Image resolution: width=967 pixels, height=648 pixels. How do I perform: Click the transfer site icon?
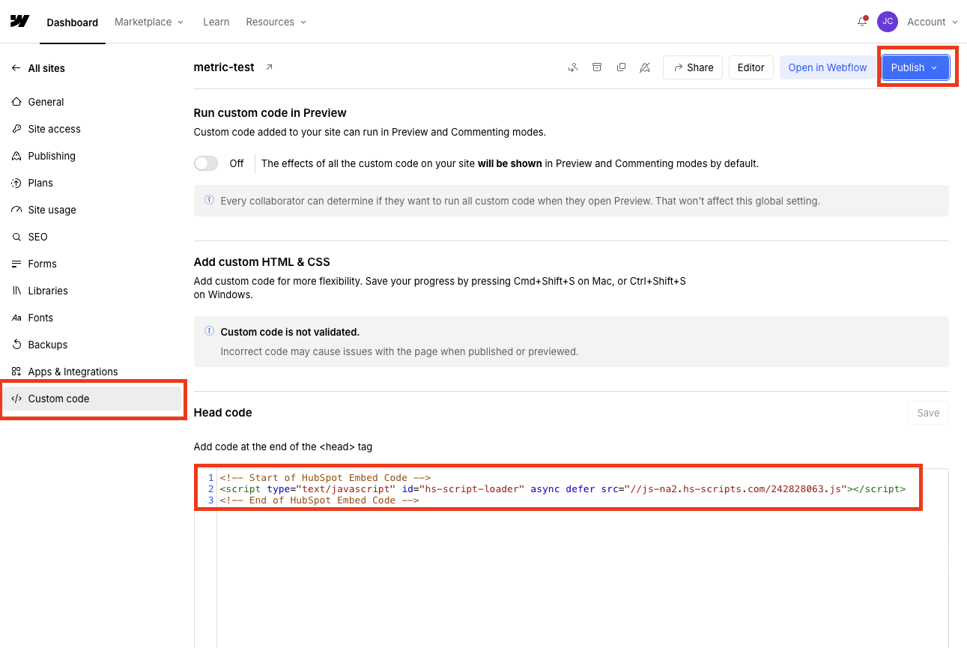(x=573, y=67)
